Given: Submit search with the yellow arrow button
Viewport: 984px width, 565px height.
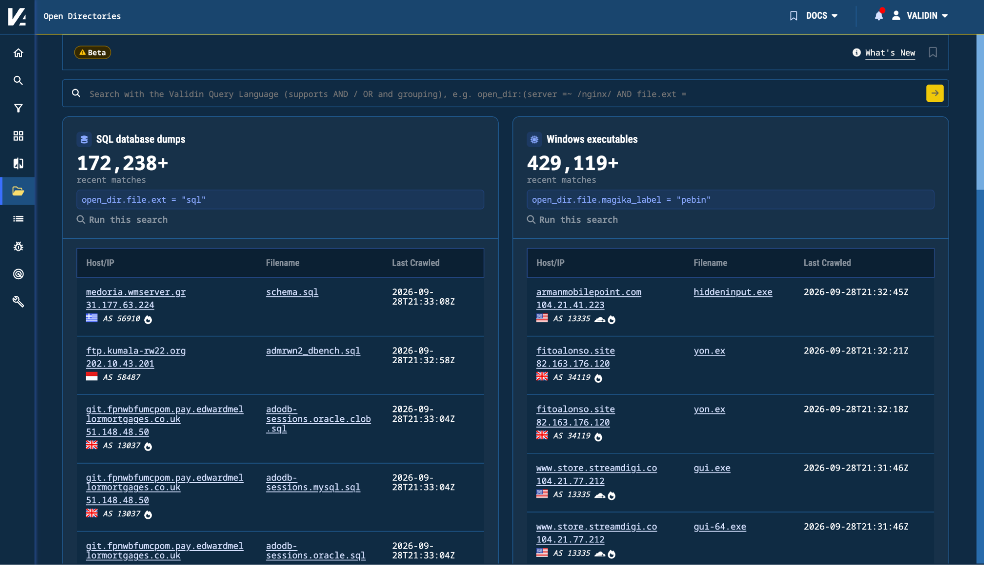Looking at the screenshot, I should pyautogui.click(x=935, y=93).
